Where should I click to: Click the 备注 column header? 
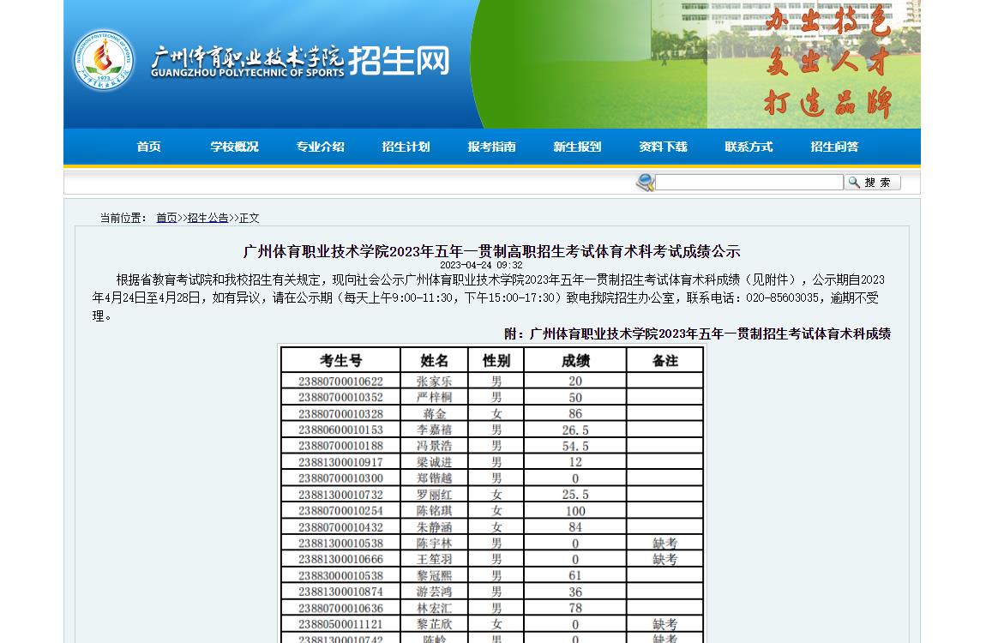(664, 360)
